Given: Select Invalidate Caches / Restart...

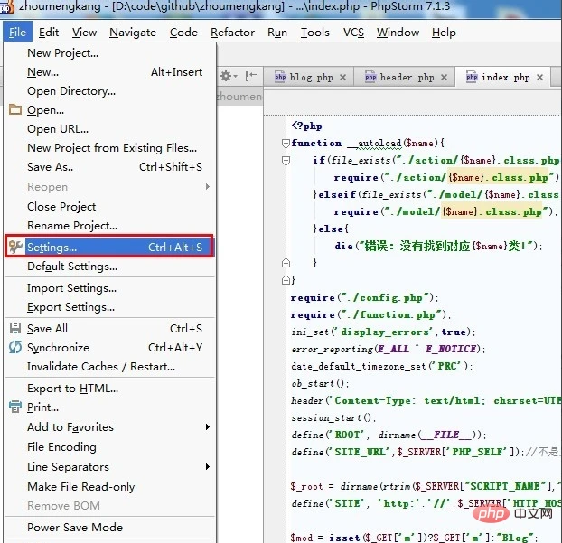Looking at the screenshot, I should point(109,366).
